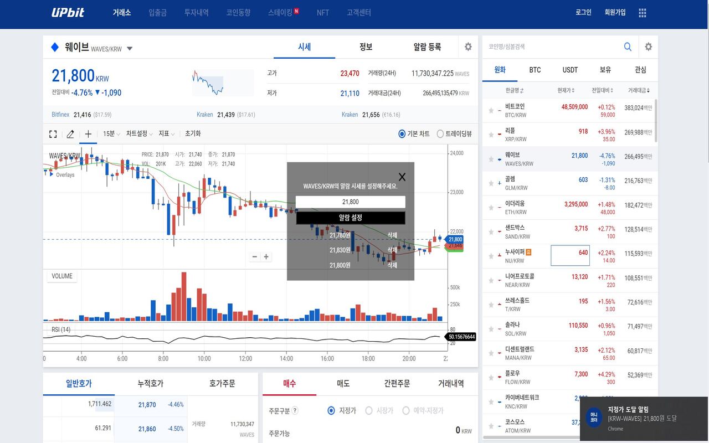Favorite star for 샌드박스 SAND/KRW
The height and width of the screenshot is (443, 709).
pyautogui.click(x=491, y=232)
